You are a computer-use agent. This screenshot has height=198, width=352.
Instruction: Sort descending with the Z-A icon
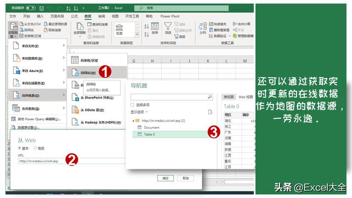146,34
